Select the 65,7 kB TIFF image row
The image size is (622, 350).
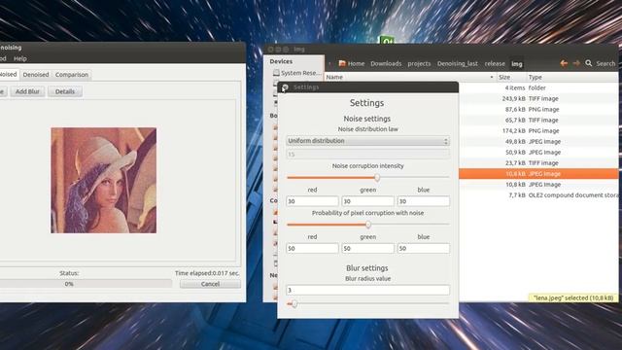pyautogui.click(x=538, y=120)
